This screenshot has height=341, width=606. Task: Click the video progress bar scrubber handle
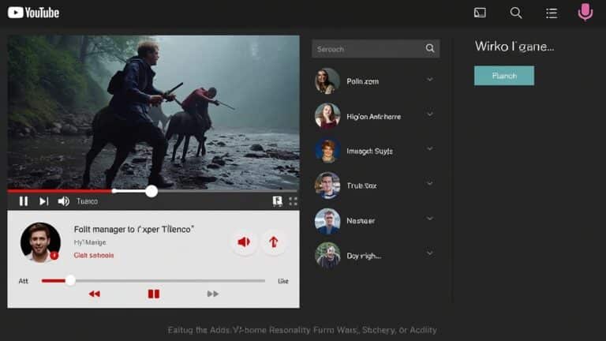[x=151, y=191]
